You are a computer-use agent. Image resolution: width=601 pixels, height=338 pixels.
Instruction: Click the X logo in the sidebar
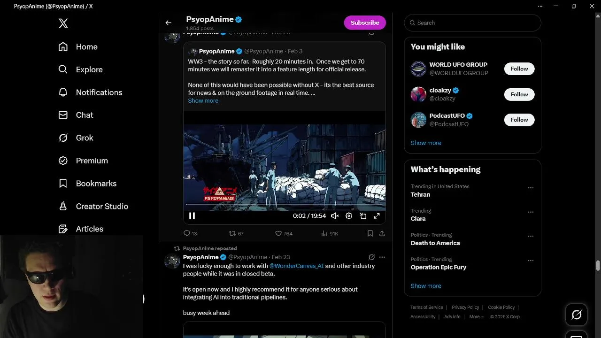[x=63, y=23]
